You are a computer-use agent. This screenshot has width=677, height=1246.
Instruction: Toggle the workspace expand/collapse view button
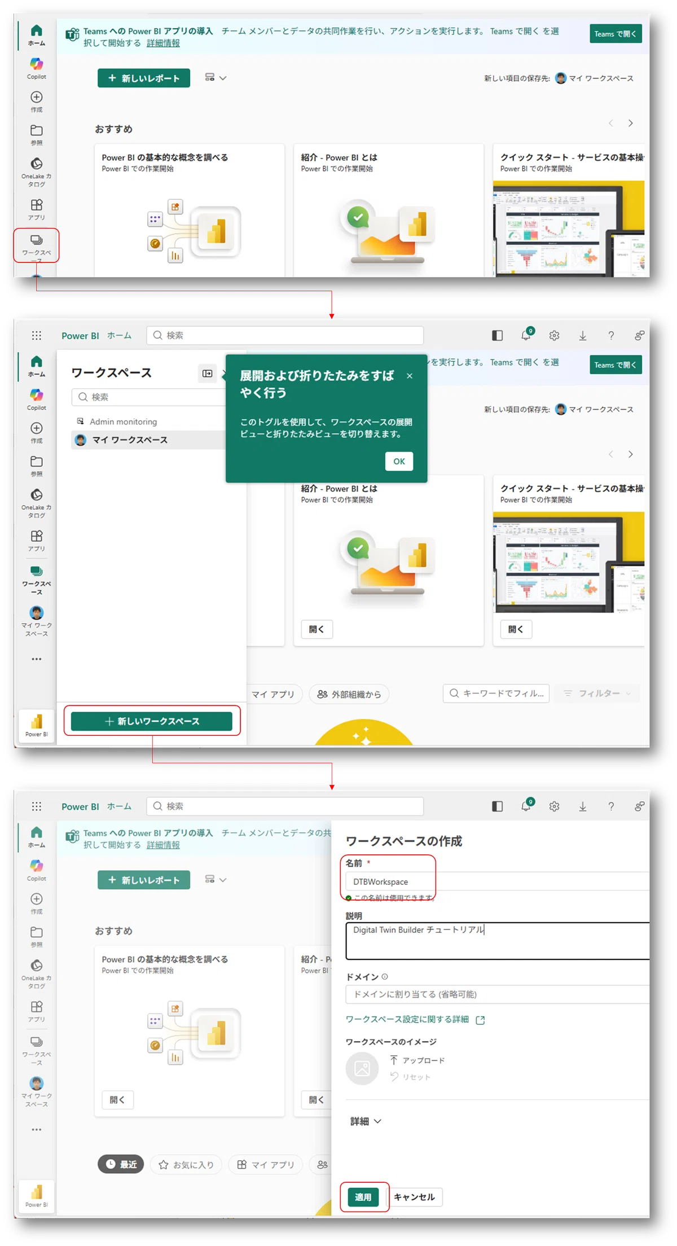coord(208,373)
